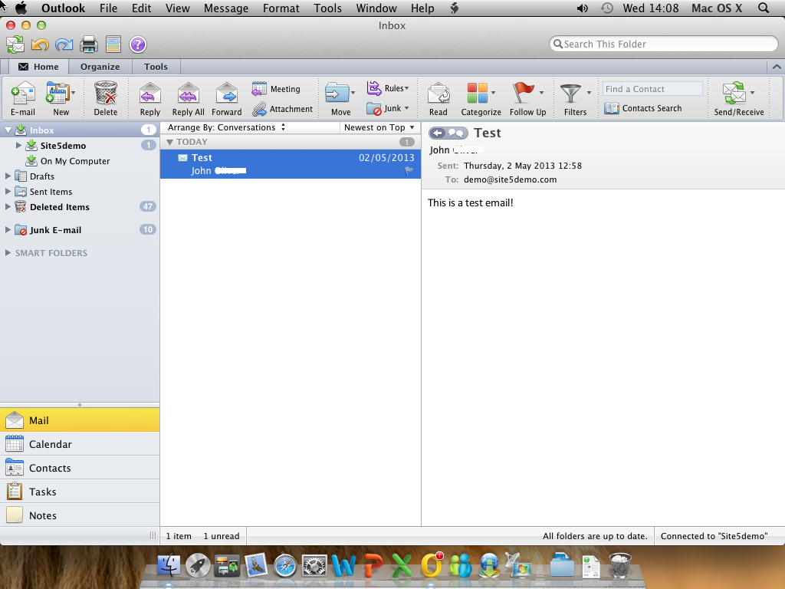Expand the Junk E-mail folder
Viewport: 785px width, 589px height.
pos(8,229)
